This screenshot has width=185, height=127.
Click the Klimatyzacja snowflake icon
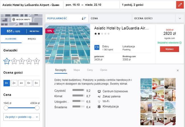pyautogui.click(x=99, y=107)
